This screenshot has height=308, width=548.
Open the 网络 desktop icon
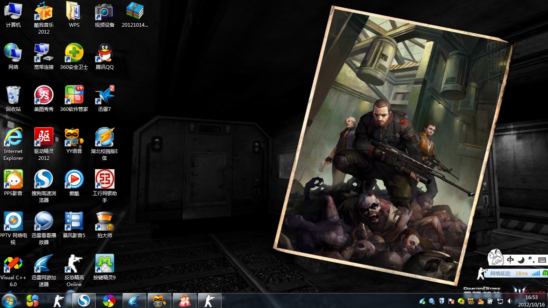click(13, 57)
